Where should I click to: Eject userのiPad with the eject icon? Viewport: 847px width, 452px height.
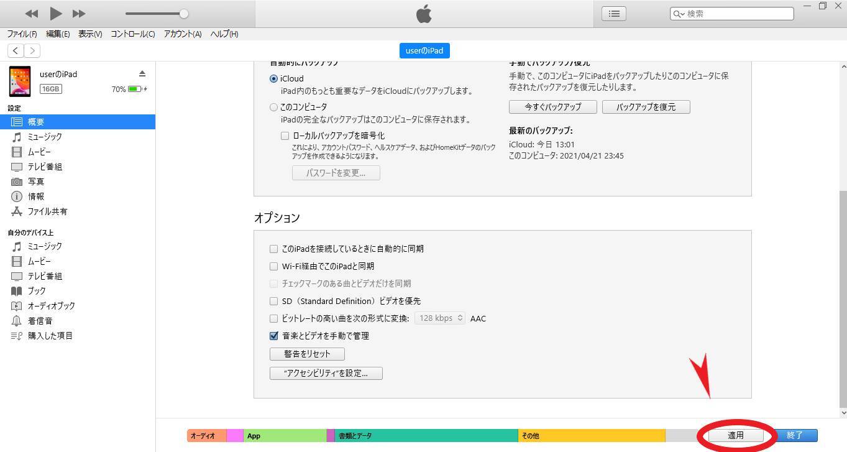(x=142, y=73)
